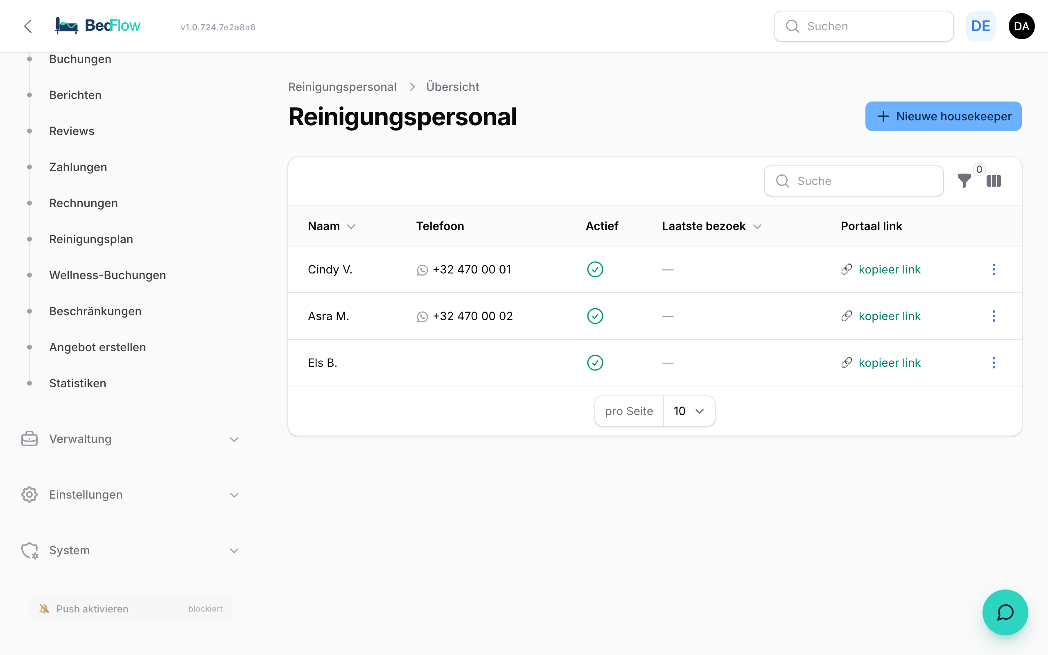Click filter count badge showing 0

(x=979, y=169)
